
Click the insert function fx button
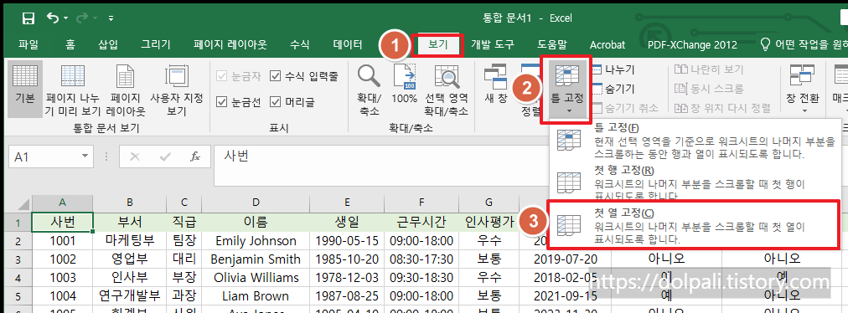tap(195, 156)
